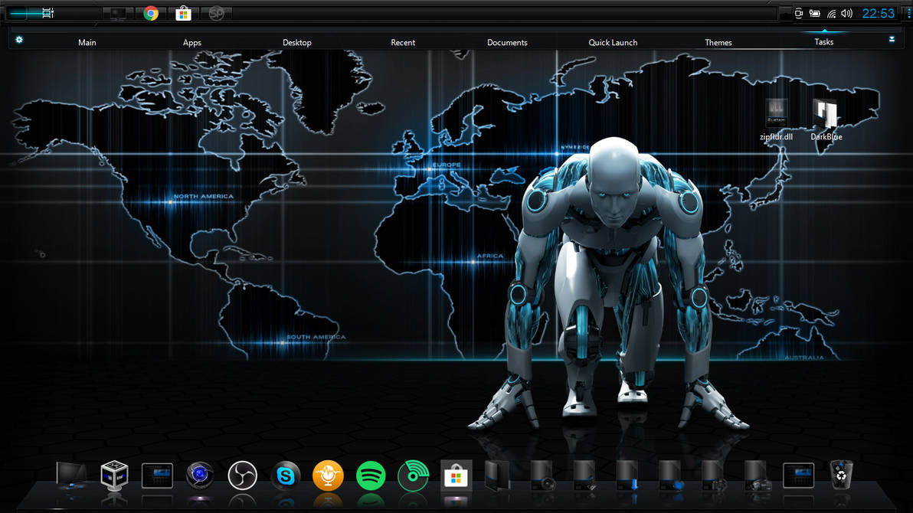Launch OBS Studio from the dock
Screen dimensions: 913x513
(x=242, y=475)
